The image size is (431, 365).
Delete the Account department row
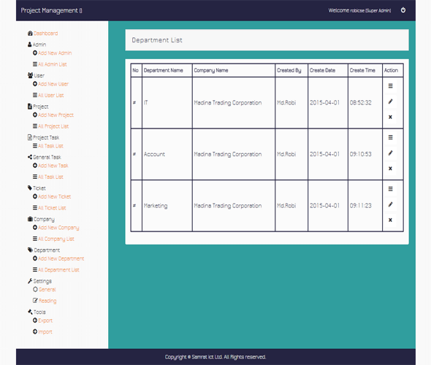coord(390,169)
